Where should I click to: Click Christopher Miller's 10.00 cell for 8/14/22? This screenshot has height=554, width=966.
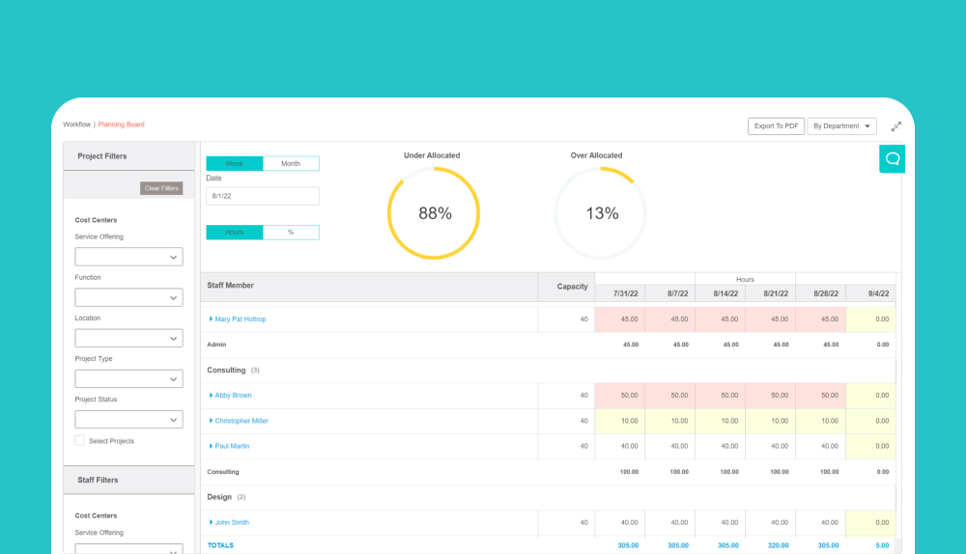click(x=721, y=421)
